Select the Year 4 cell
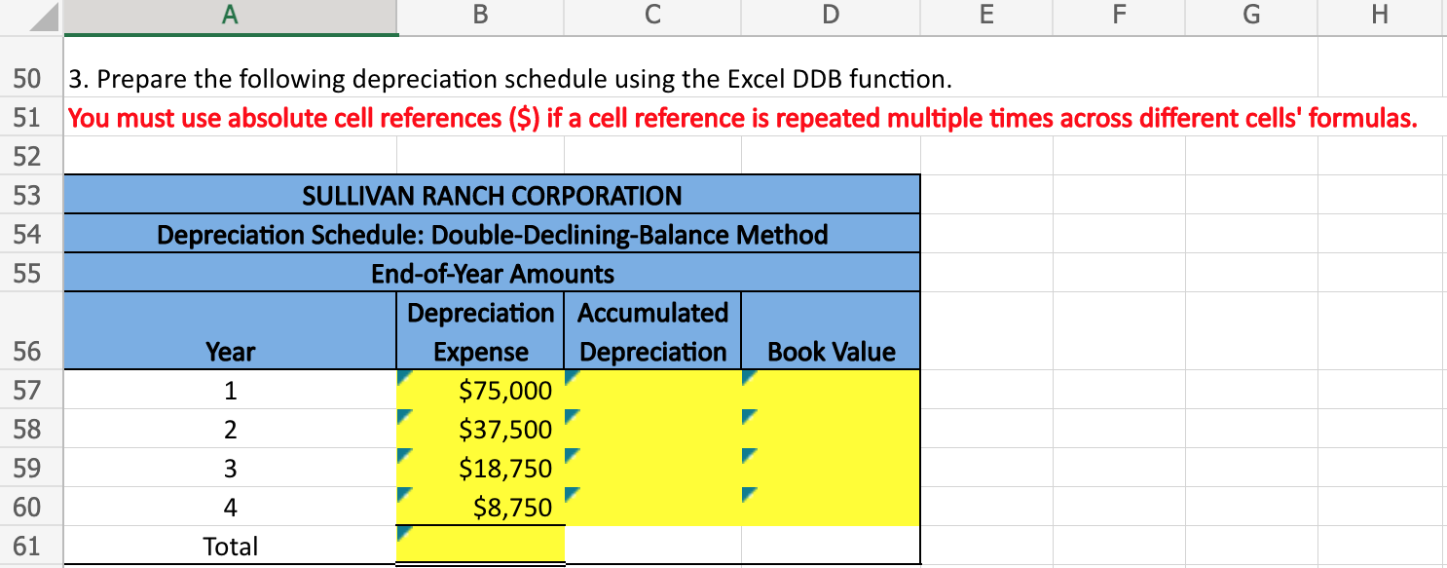This screenshot has height=568, width=1447. (x=231, y=507)
